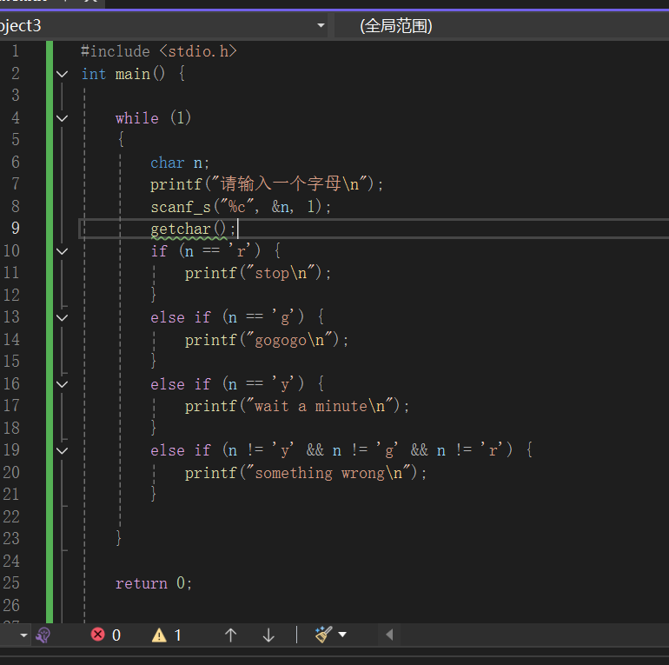Click the while keyword on line 4

[x=136, y=118]
